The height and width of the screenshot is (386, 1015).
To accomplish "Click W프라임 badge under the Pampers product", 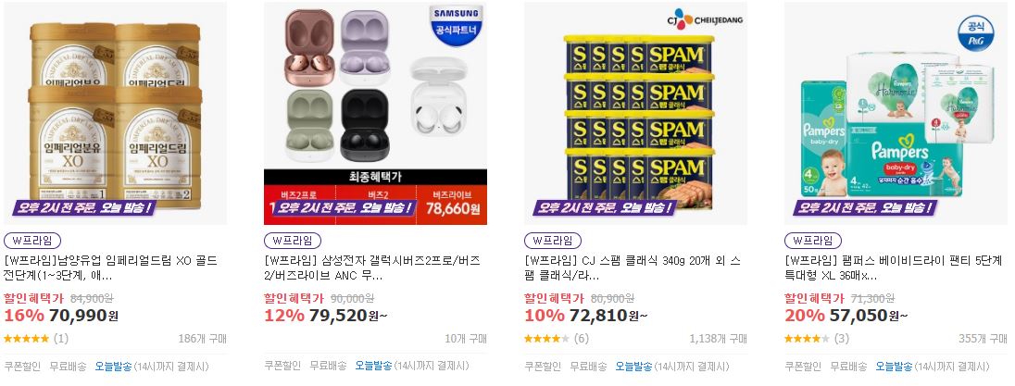I will tap(813, 241).
